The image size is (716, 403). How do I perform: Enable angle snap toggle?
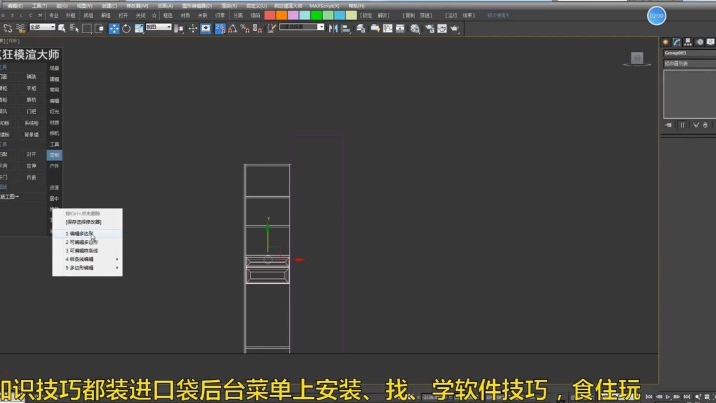pos(232,29)
